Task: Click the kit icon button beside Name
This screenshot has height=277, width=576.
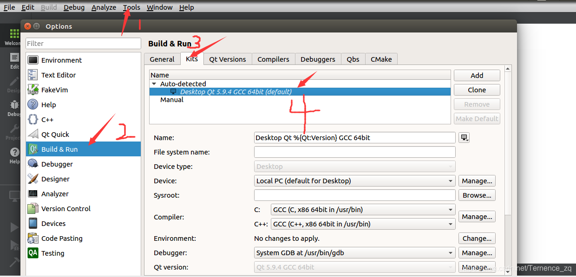Action: (x=464, y=137)
